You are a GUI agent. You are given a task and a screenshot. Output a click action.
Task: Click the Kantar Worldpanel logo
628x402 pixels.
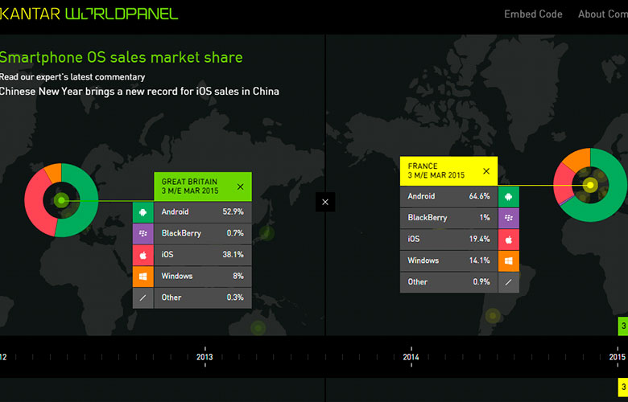click(89, 14)
